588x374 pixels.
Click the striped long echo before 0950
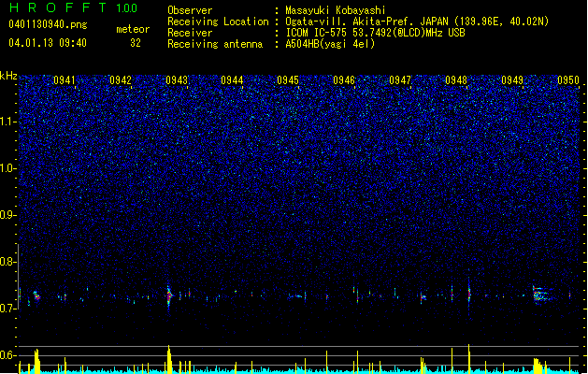pos(542,295)
